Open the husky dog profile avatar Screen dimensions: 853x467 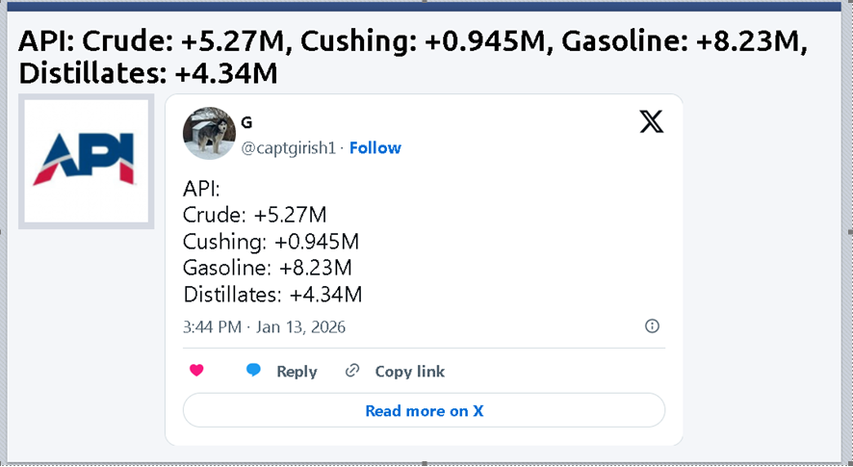pos(209,133)
